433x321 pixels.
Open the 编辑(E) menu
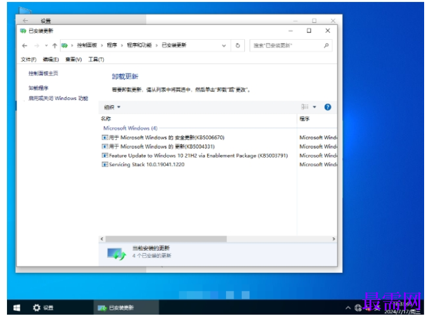[51, 60]
